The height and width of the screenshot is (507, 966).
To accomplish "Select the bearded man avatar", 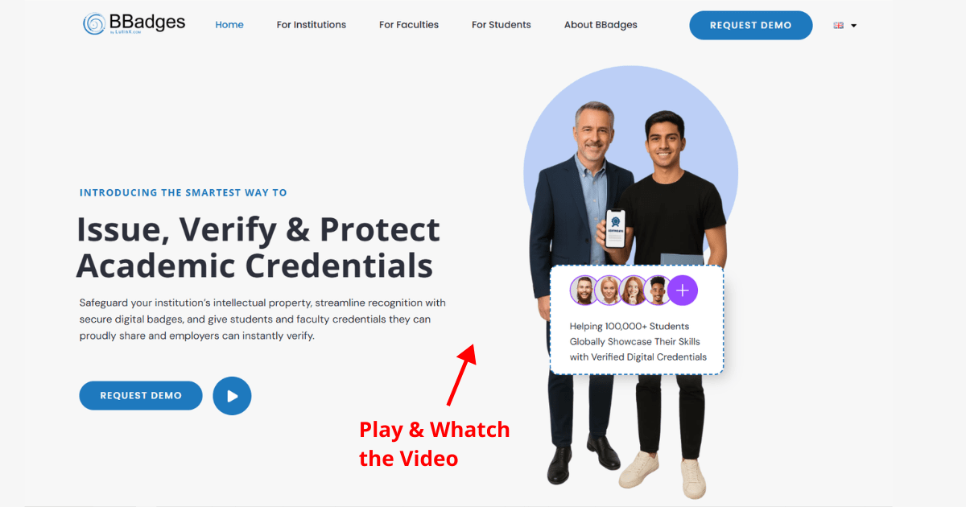I will [584, 291].
